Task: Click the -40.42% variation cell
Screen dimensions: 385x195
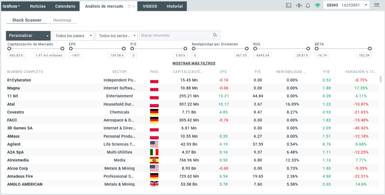Action: tap(361, 128)
